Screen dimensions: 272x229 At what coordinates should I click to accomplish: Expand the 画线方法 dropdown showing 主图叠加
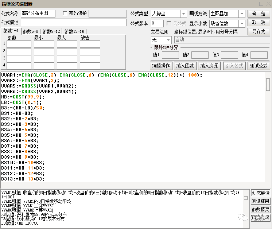point(242,14)
